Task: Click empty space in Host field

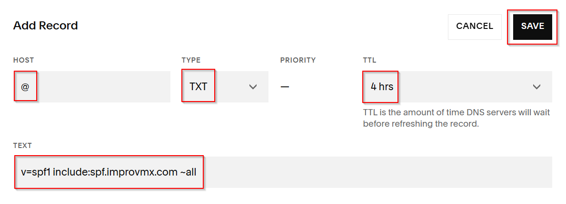Action: point(105,87)
